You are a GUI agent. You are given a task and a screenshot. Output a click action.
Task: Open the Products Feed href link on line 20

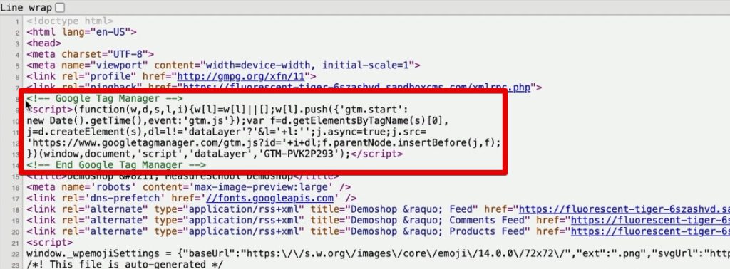coord(650,231)
